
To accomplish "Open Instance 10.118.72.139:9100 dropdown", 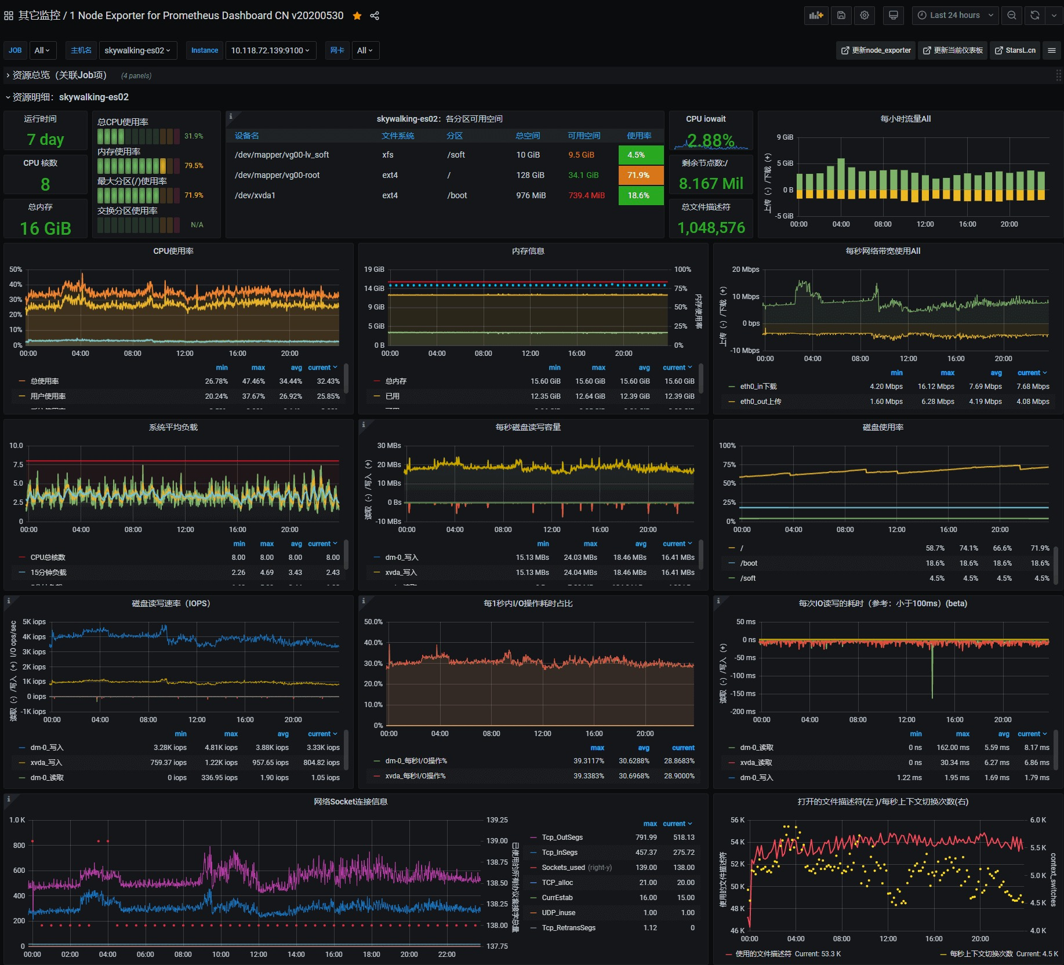I will 270,50.
